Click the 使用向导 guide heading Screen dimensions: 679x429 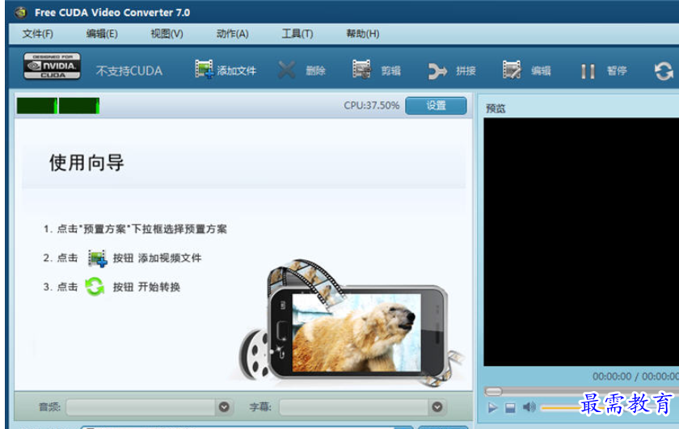point(86,162)
